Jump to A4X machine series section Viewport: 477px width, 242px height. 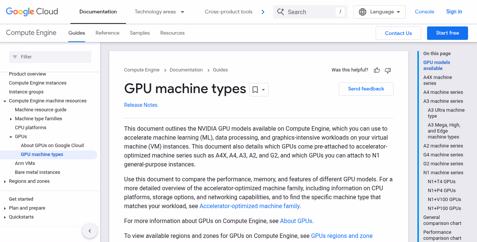click(x=437, y=80)
